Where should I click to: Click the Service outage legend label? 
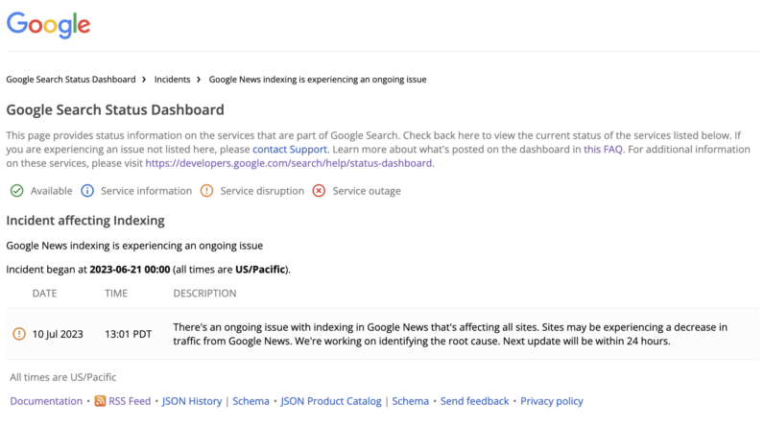367,191
